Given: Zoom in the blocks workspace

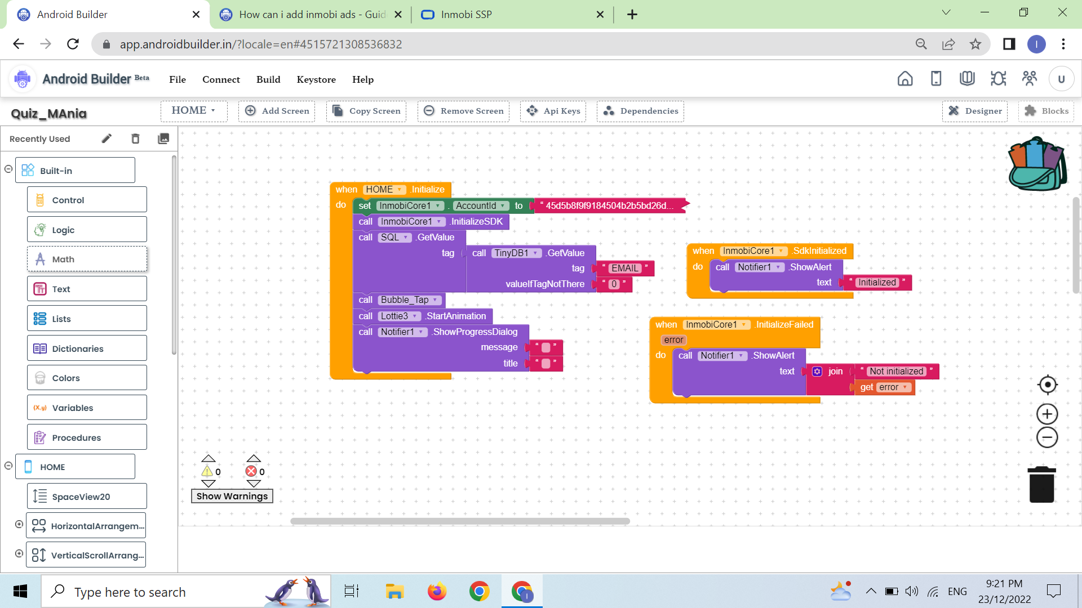Looking at the screenshot, I should pyautogui.click(x=1047, y=414).
